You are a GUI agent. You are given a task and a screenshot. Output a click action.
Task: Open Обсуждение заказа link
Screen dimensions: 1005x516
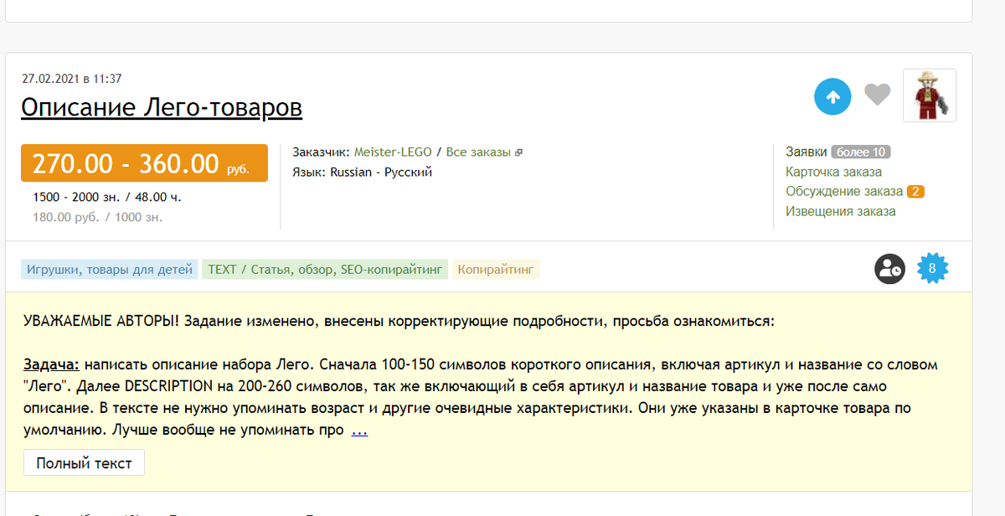[844, 191]
